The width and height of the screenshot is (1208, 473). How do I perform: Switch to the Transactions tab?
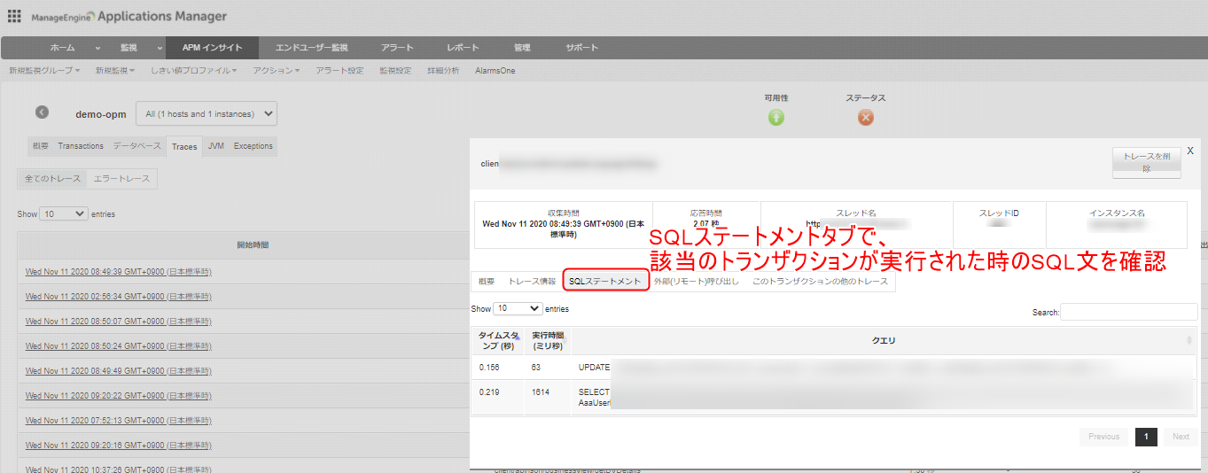[x=81, y=146]
